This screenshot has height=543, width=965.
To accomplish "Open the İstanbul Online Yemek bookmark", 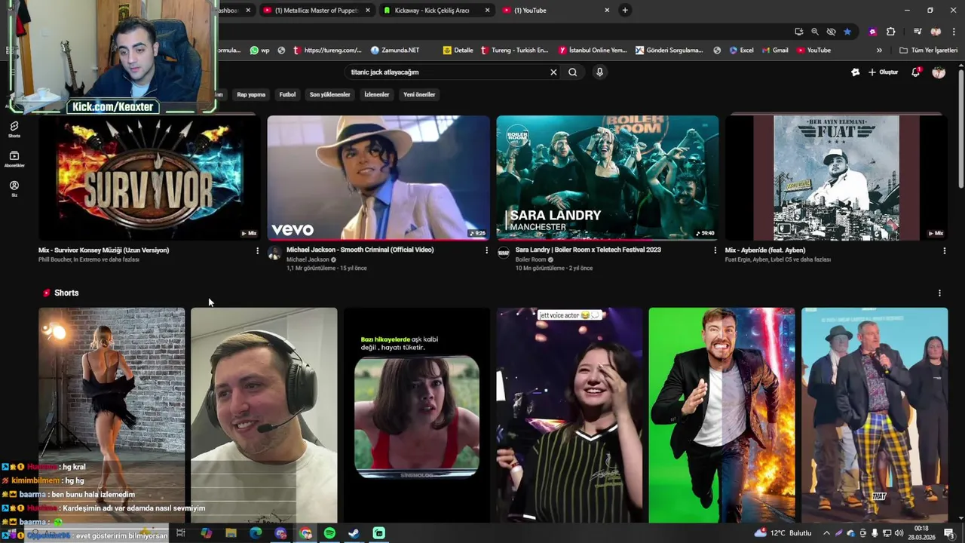I will 593,51.
